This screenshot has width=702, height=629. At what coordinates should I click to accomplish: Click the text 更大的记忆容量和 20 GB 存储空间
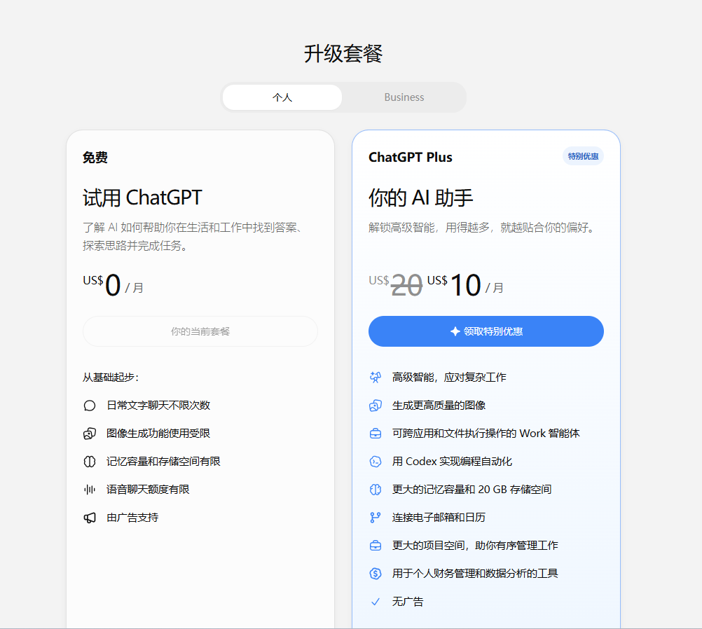tap(472, 490)
